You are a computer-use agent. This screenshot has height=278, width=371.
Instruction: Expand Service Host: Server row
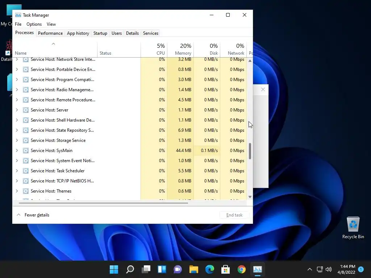pyautogui.click(x=17, y=110)
